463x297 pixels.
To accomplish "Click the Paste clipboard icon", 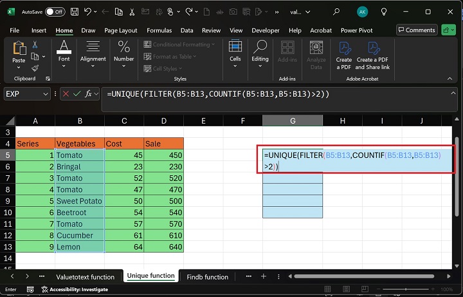I will [19, 50].
